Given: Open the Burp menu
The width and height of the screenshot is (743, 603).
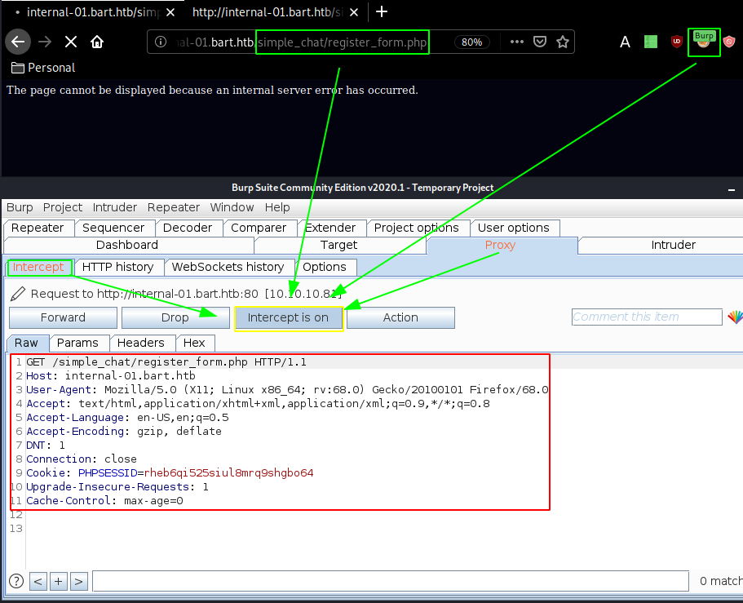Looking at the screenshot, I should tap(20, 207).
